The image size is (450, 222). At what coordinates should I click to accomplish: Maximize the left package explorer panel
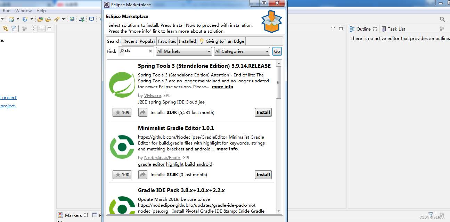tap(49, 28)
